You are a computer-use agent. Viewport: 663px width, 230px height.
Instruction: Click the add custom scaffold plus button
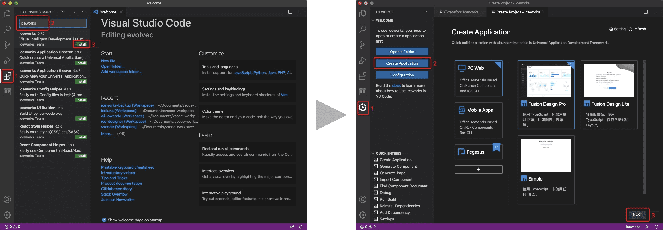coord(478,170)
